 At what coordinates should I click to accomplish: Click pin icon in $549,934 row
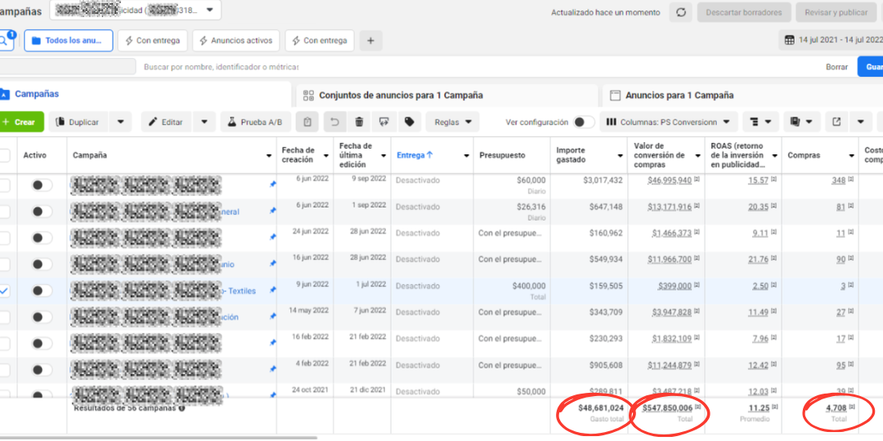273,263
